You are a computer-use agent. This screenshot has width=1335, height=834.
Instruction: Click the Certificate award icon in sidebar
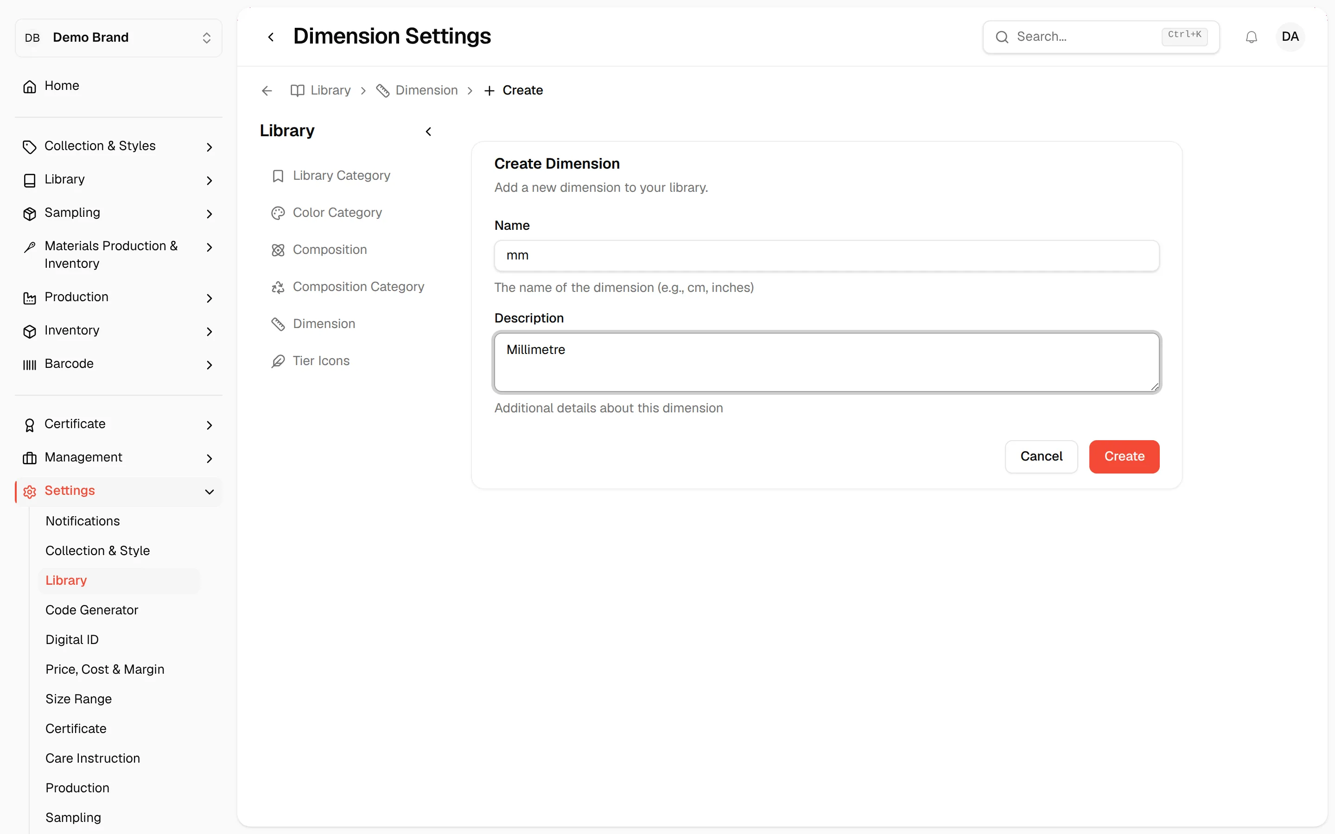[30, 425]
